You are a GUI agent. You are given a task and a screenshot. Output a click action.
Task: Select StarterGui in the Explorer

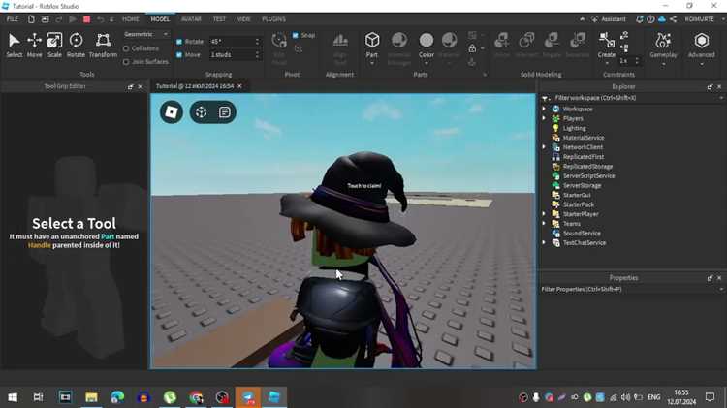[577, 195]
